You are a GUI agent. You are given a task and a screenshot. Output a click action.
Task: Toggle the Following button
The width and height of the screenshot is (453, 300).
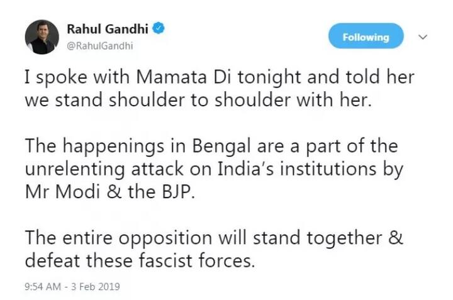pos(366,36)
